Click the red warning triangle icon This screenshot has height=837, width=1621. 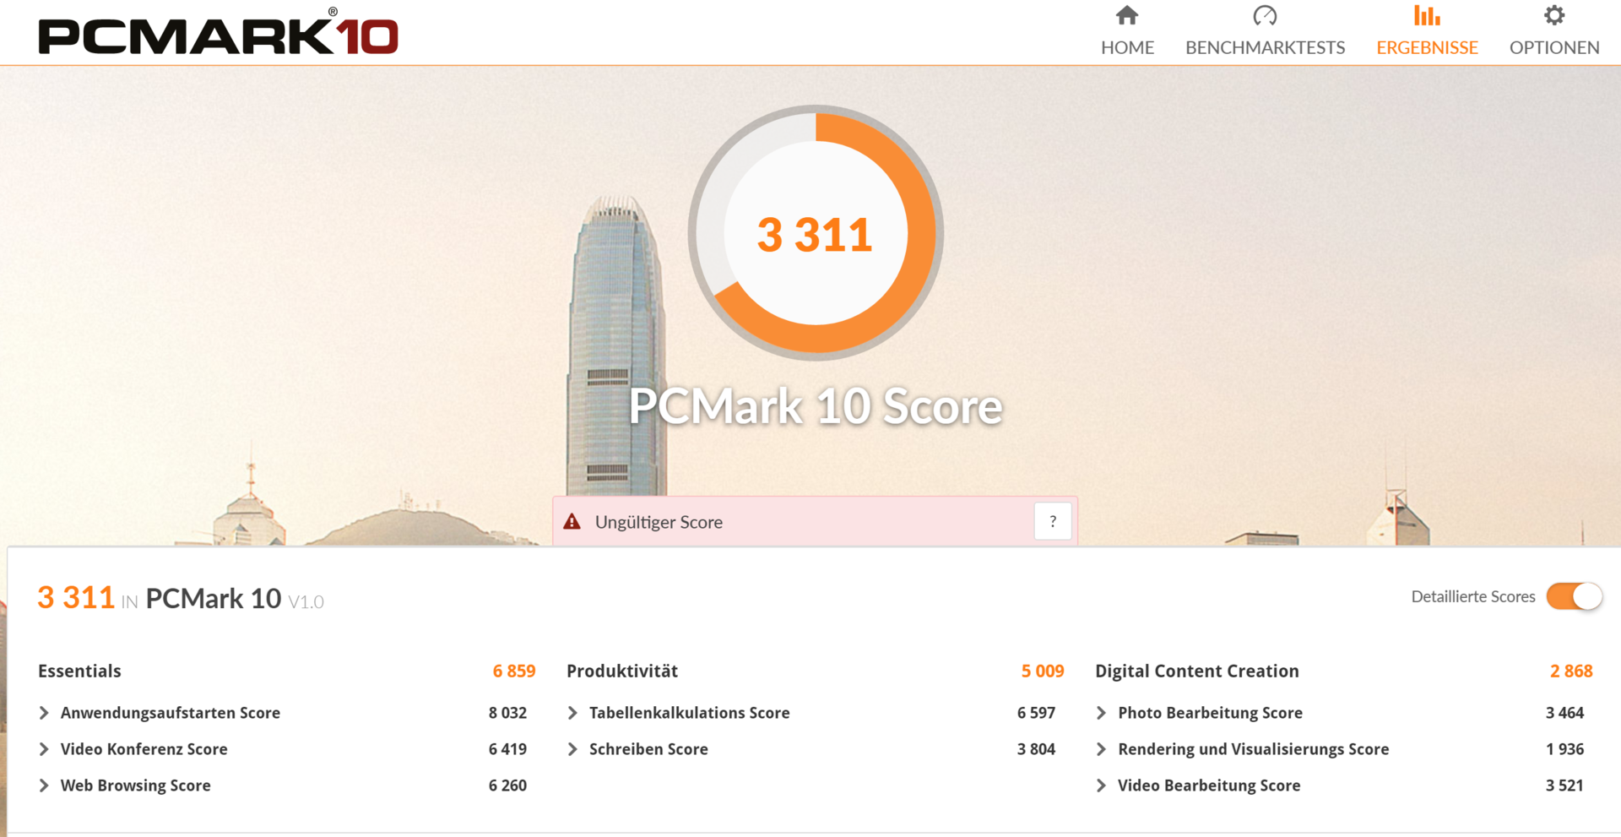572,522
